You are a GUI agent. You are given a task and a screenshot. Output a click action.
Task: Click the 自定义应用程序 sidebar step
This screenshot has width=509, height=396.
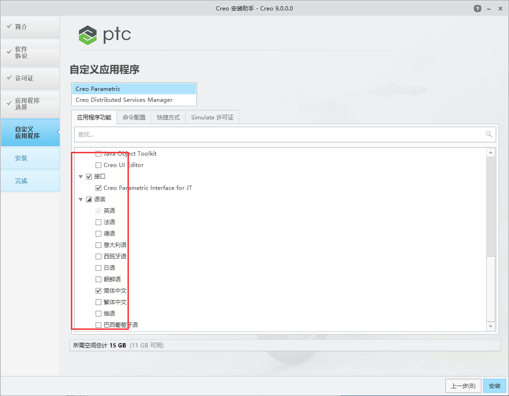25,132
